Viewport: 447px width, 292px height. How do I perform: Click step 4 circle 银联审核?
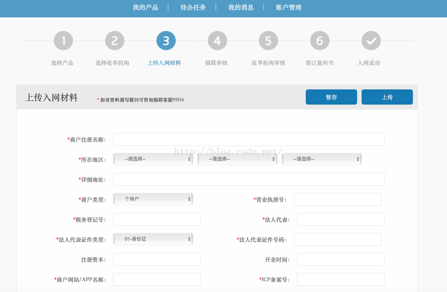[x=217, y=41]
